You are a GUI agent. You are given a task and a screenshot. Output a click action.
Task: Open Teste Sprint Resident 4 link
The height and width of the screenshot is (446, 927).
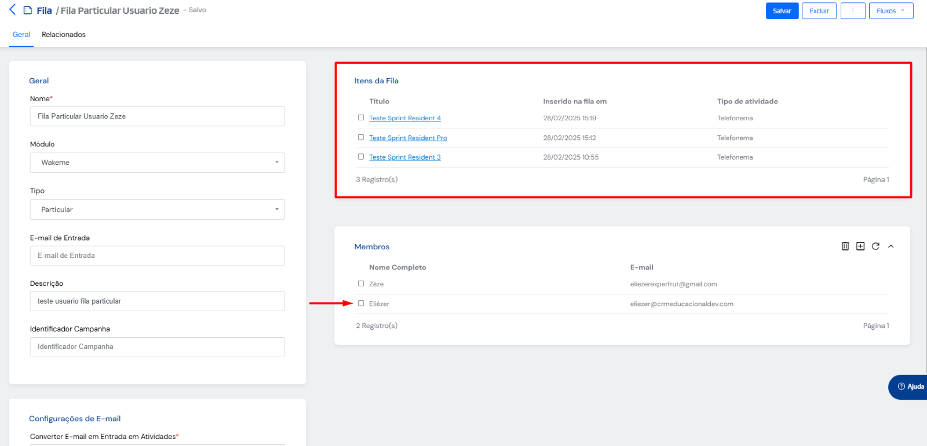tap(405, 118)
